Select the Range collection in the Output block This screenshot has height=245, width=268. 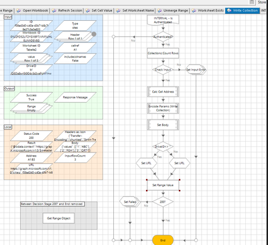[31, 108]
